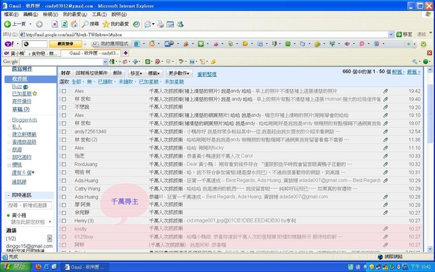Open the 檢視 menu
The width and height of the screenshot is (435, 272).
pyautogui.click(x=50, y=14)
